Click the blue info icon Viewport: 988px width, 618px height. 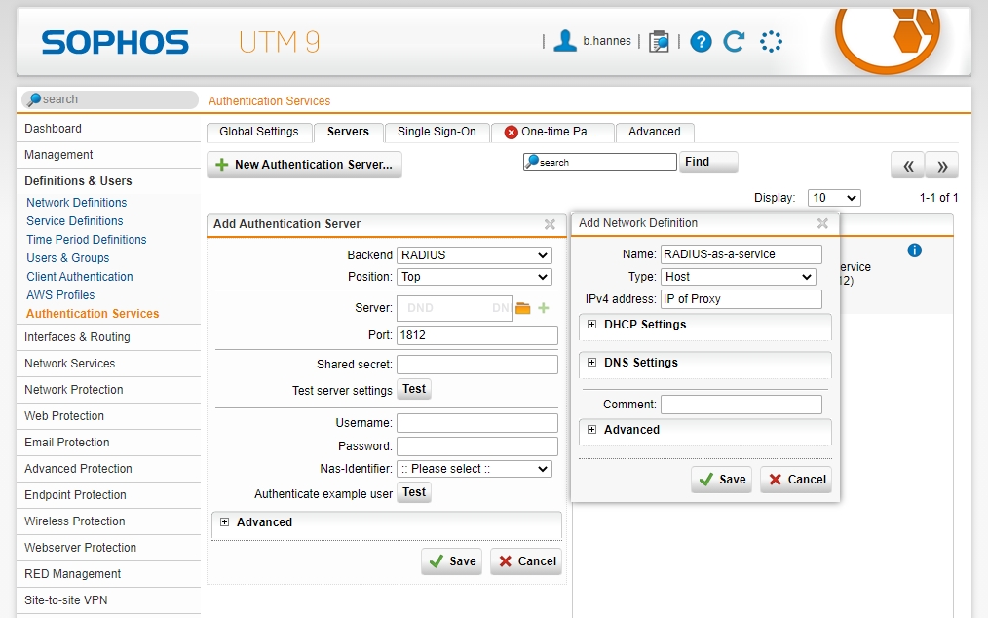tap(914, 251)
